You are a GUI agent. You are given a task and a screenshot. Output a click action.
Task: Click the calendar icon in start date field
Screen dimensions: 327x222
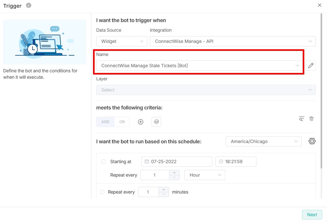pyautogui.click(x=147, y=162)
